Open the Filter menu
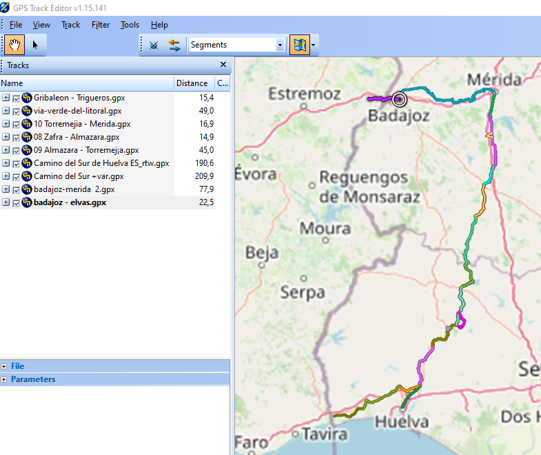 [101, 25]
